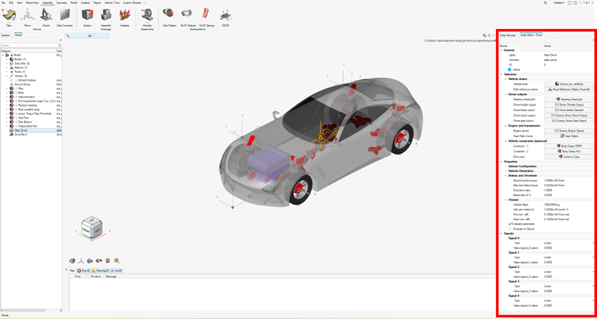Toggle the Info message filter
597x319 pixels.
click(x=115, y=270)
